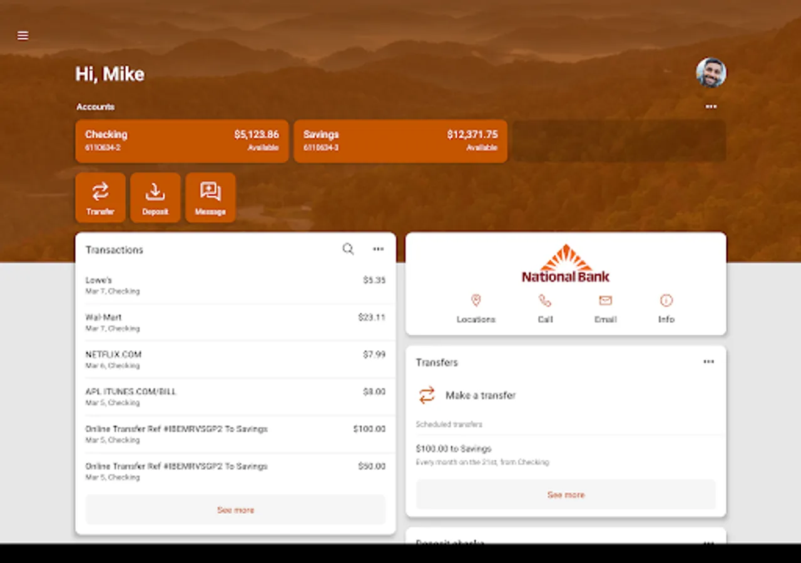Image resolution: width=801 pixels, height=563 pixels.
Task: Open the Accounts overflow menu
Action: click(711, 107)
